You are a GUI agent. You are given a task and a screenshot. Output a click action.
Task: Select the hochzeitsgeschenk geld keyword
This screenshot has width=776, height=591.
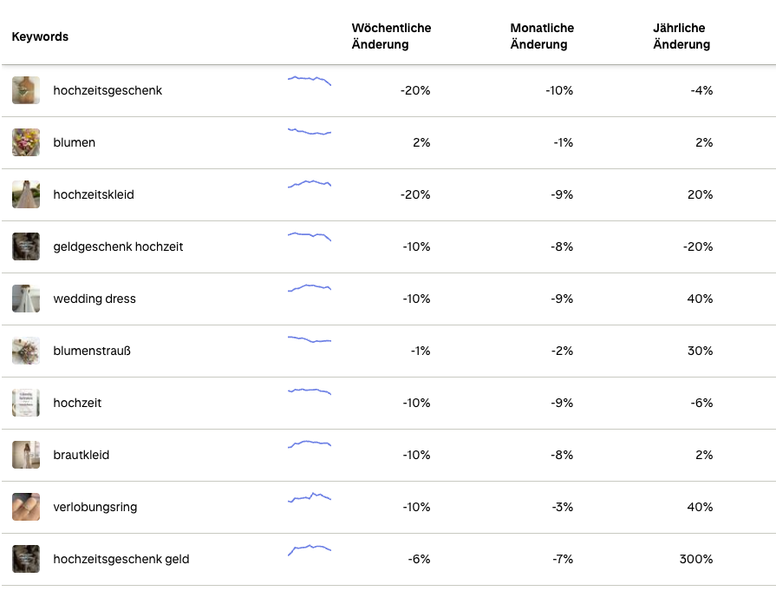click(x=121, y=559)
